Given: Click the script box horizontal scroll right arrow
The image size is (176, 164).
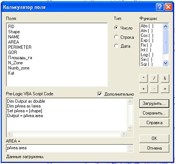Looking at the screenshot, I should tap(123, 134).
